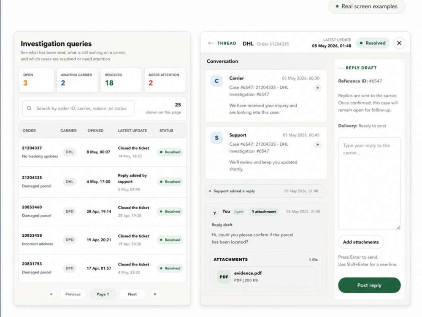Screen dimensions: 422x317
Task: Click Resolved status badge for order 21204337
Action: coord(170,152)
